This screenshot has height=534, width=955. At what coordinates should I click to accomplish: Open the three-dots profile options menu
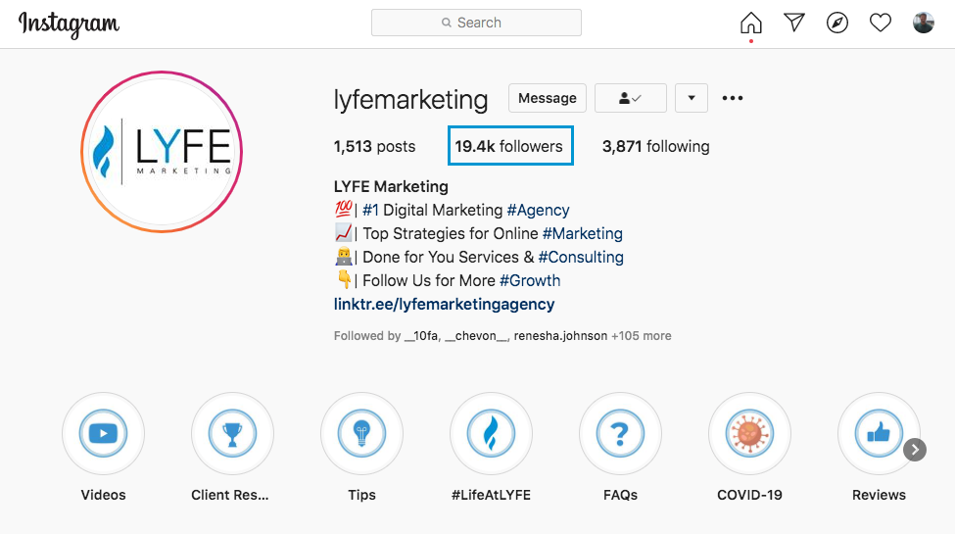pos(732,98)
